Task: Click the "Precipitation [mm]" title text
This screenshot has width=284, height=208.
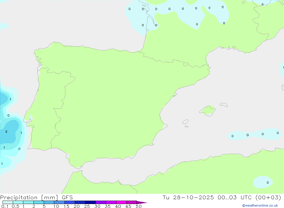Action: (x=29, y=197)
